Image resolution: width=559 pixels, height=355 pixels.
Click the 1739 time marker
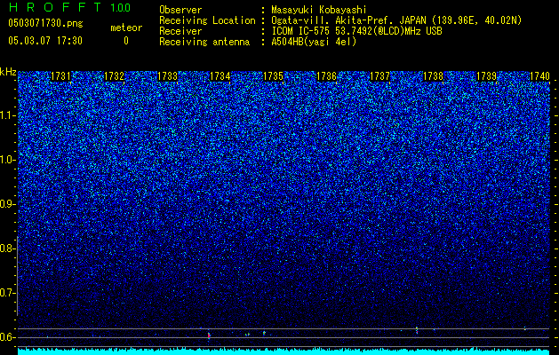[486, 76]
